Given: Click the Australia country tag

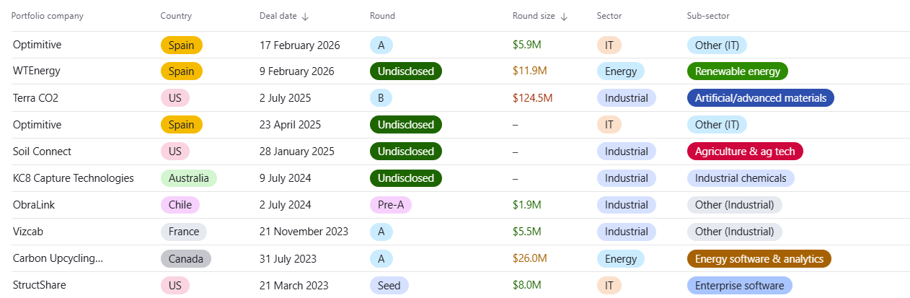Looking at the screenshot, I should click(x=188, y=178).
